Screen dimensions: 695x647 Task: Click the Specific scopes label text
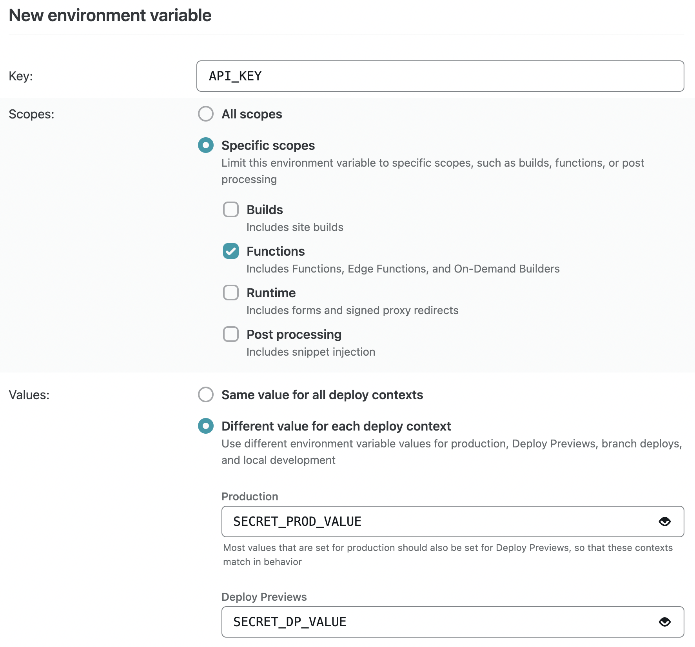coord(268,145)
